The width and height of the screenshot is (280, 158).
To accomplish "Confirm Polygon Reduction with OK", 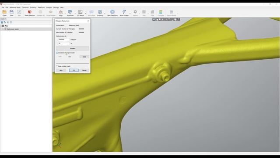I will [x=74, y=70].
